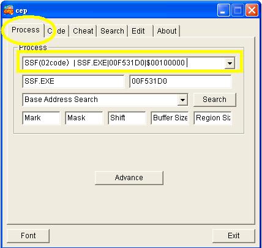Click the cep application icon in title bar
The height and width of the screenshot is (248, 262).
(x=9, y=10)
